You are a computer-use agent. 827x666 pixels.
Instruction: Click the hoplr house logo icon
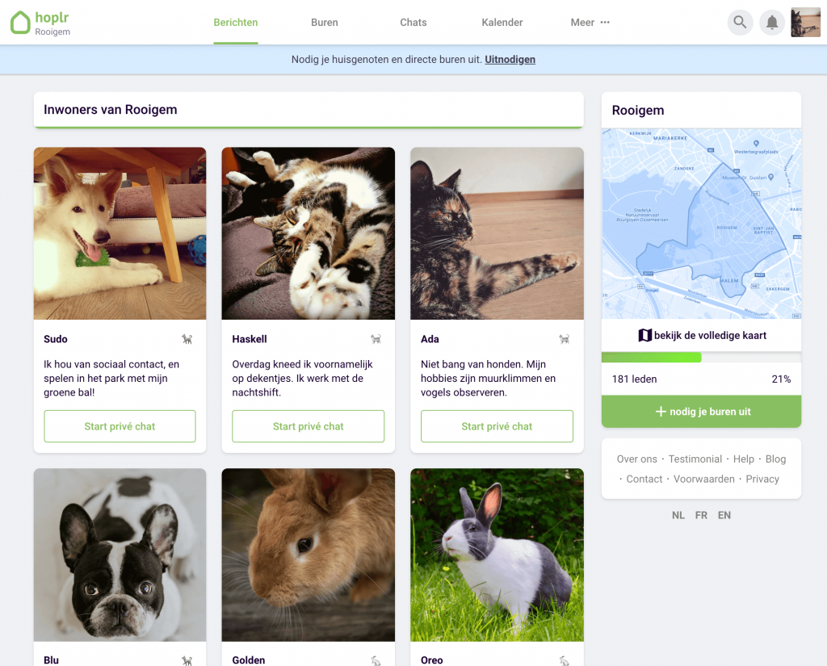(x=20, y=23)
